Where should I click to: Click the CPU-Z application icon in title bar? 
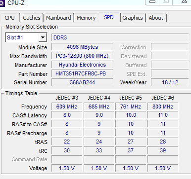pyautogui.click(x=2, y=3)
